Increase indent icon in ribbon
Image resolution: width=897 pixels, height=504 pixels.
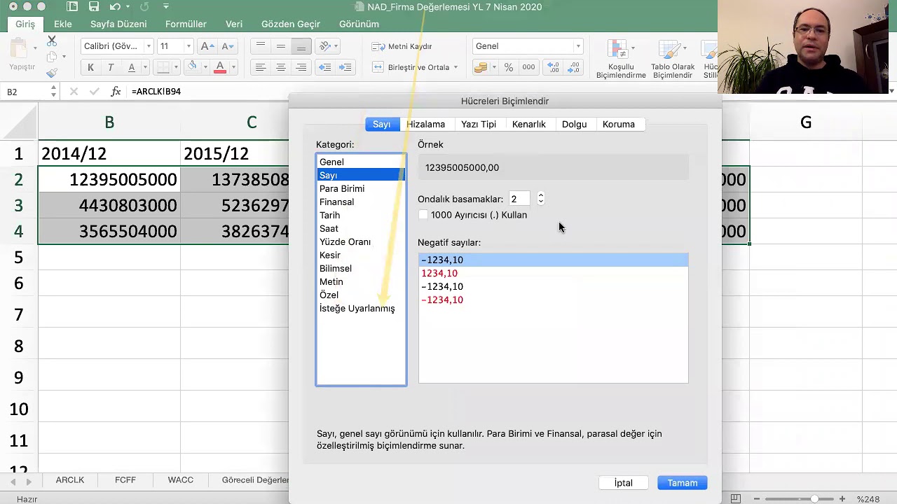[345, 67]
